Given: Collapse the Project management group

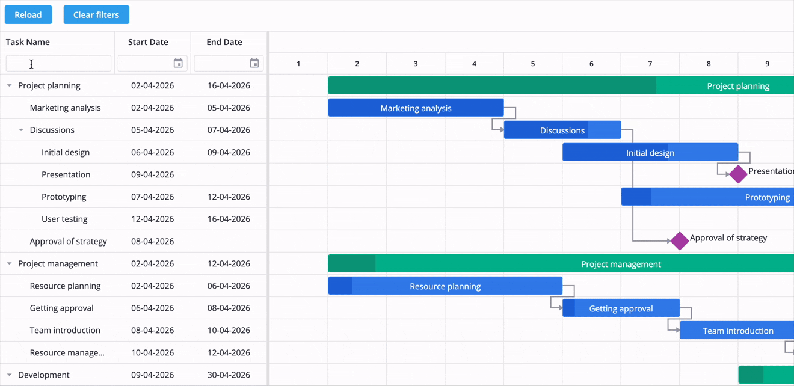Looking at the screenshot, I should 8,263.
